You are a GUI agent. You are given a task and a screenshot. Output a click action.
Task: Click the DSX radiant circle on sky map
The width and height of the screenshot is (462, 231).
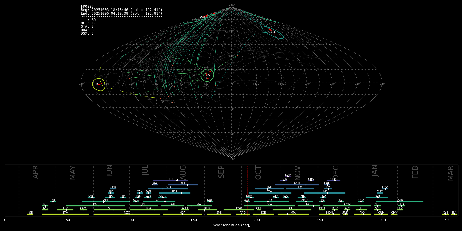(99, 84)
